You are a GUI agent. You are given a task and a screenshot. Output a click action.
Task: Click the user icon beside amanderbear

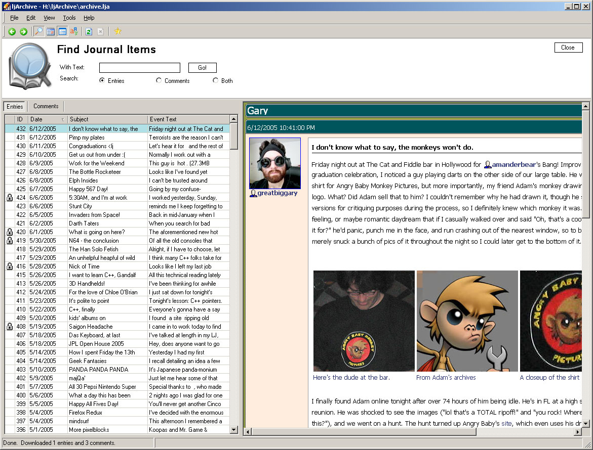click(488, 165)
